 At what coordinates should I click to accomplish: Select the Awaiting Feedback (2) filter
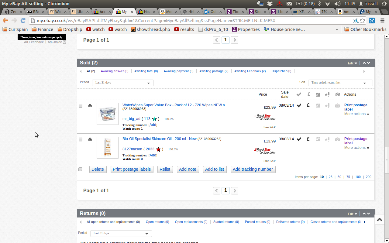[x=250, y=71]
